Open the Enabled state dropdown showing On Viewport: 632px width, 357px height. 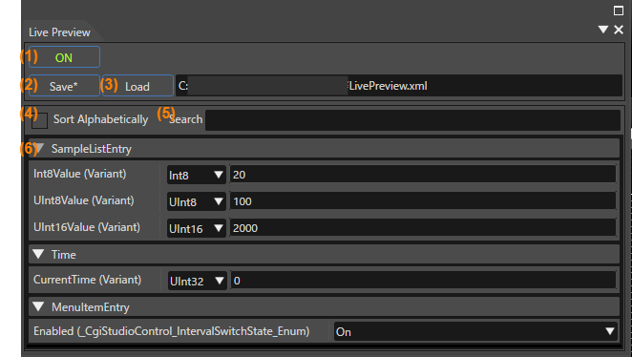[475, 331]
